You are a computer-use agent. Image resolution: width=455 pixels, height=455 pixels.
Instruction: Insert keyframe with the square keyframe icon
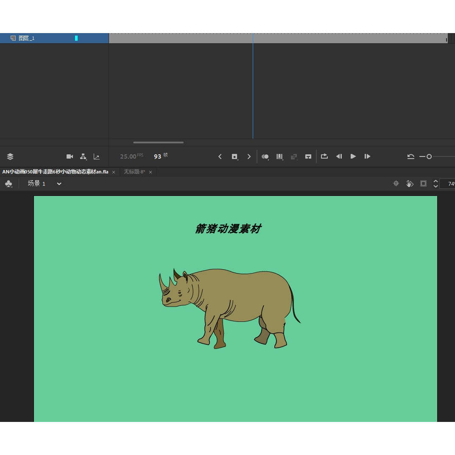point(234,157)
